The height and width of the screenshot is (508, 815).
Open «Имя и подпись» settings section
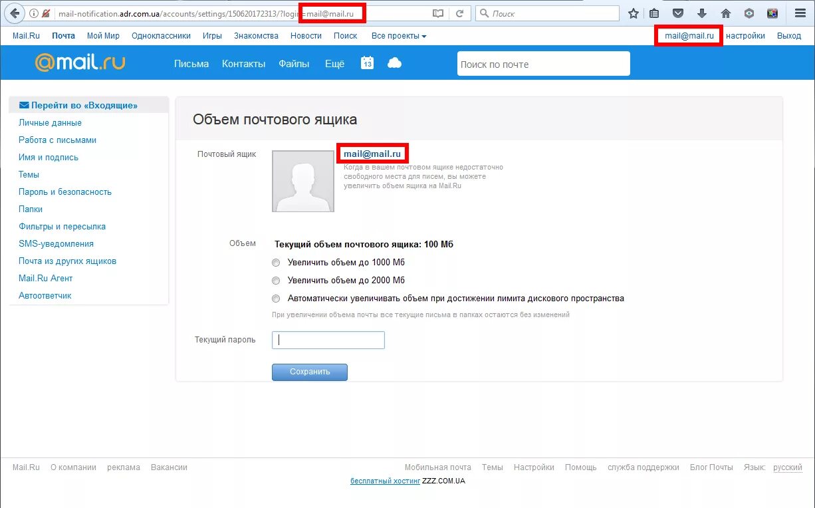[49, 158]
